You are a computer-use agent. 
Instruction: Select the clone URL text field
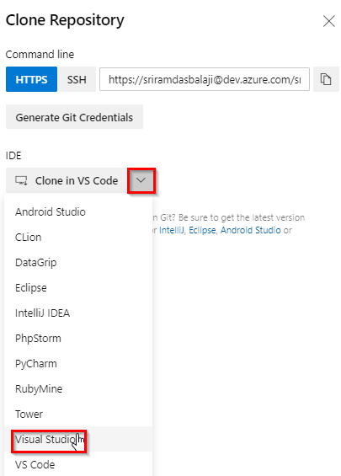point(205,79)
